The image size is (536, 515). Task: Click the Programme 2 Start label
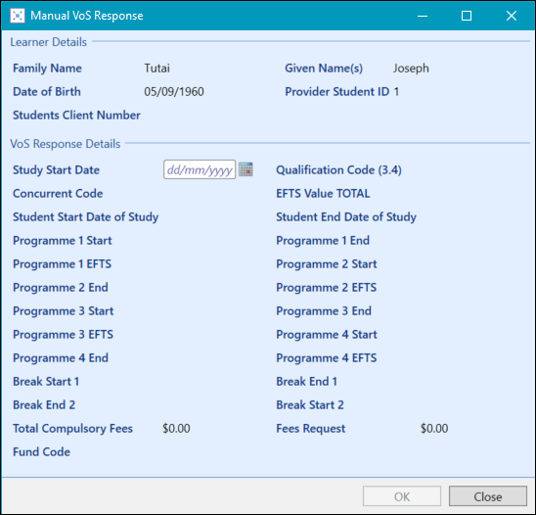[x=327, y=264]
